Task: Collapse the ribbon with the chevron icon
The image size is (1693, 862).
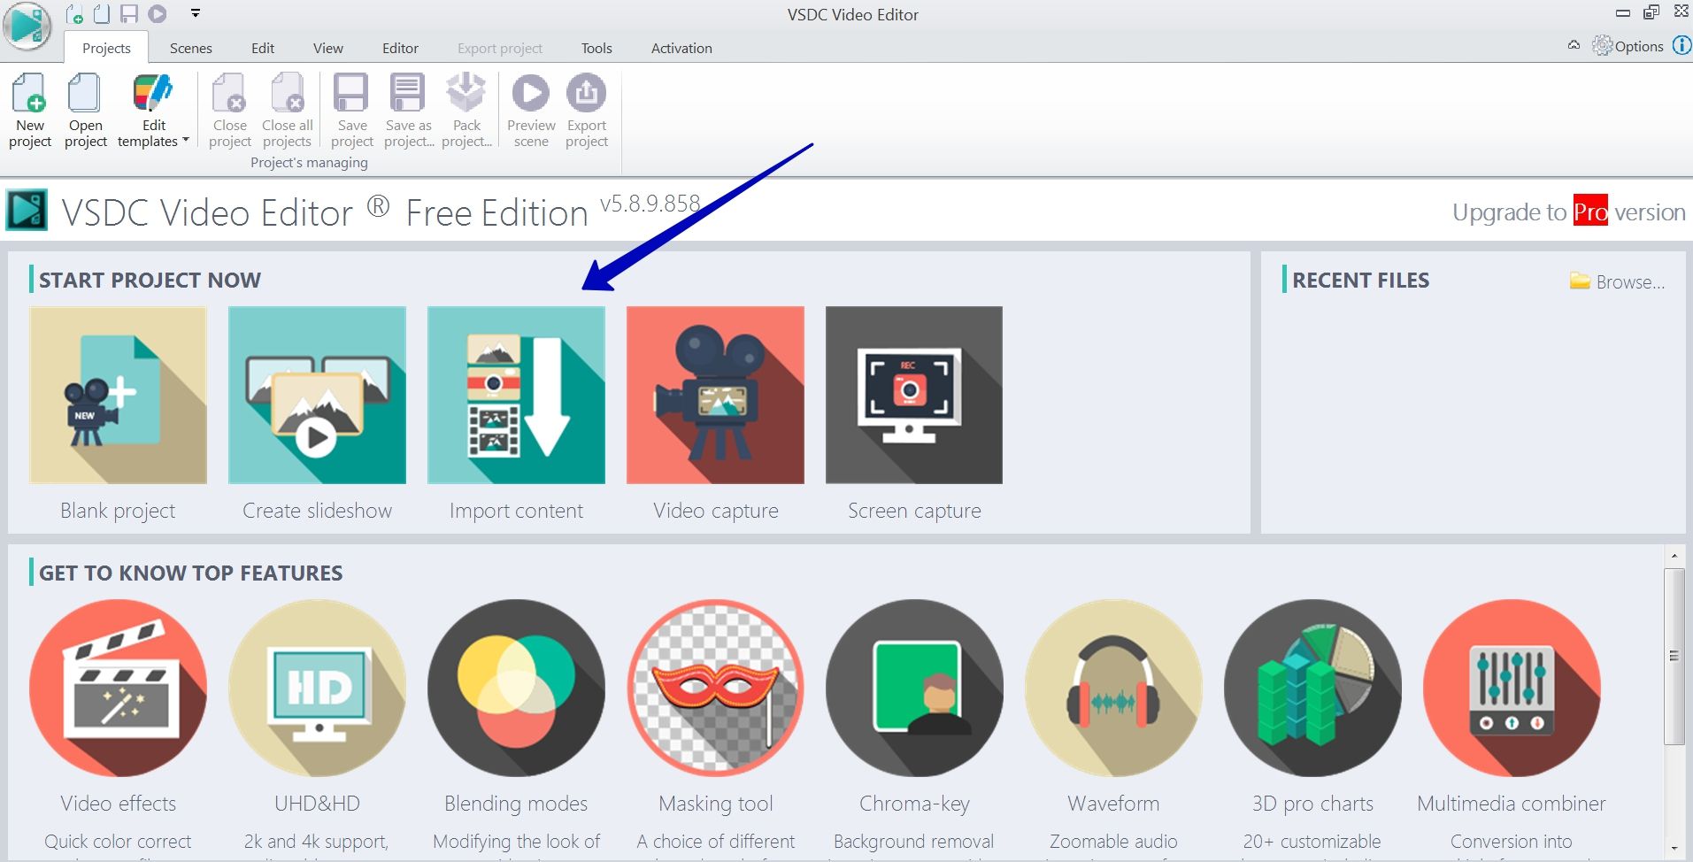Action: 1574,45
